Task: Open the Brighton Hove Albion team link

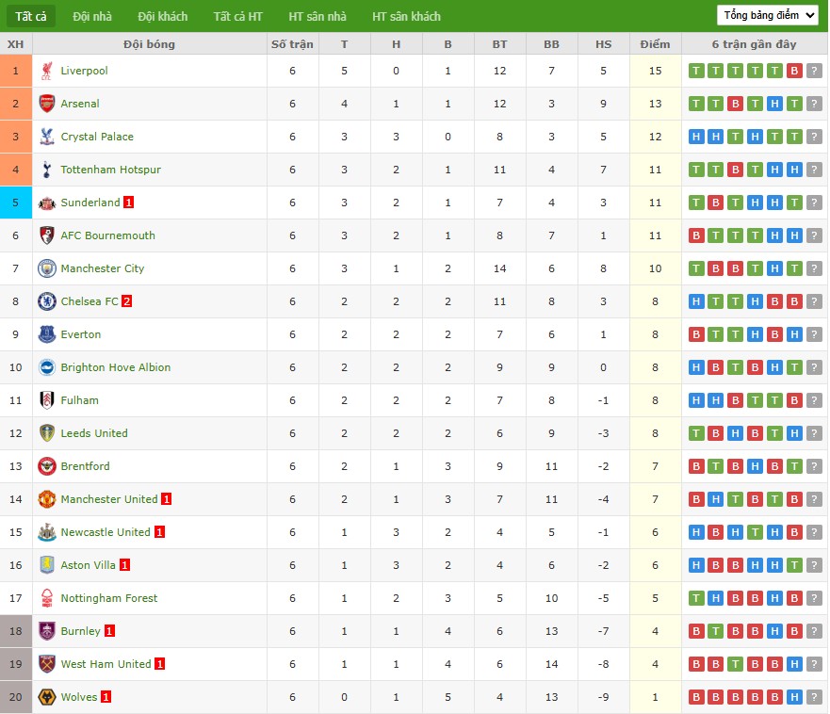Action: (116, 367)
